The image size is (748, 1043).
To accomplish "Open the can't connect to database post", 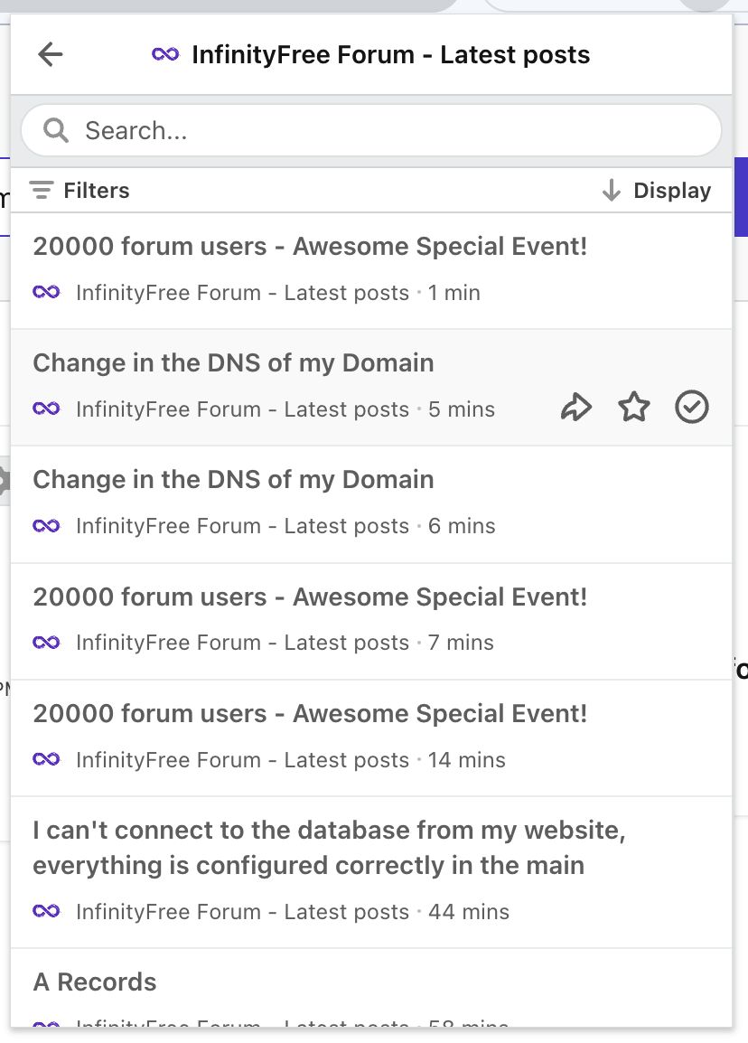I will click(x=329, y=848).
